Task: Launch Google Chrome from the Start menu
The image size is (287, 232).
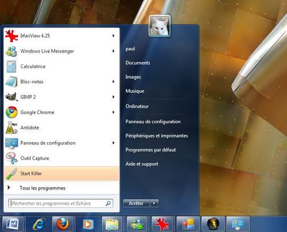Action: [61, 112]
